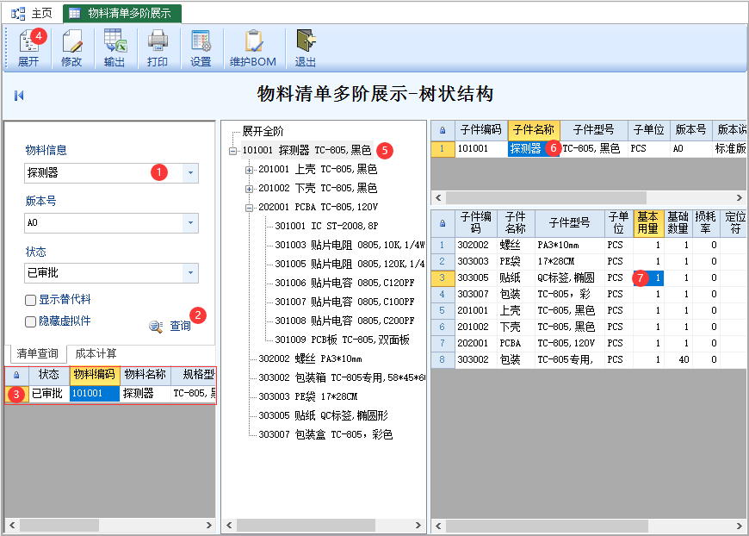Open the 版本号 dropdown arrow

click(x=190, y=223)
